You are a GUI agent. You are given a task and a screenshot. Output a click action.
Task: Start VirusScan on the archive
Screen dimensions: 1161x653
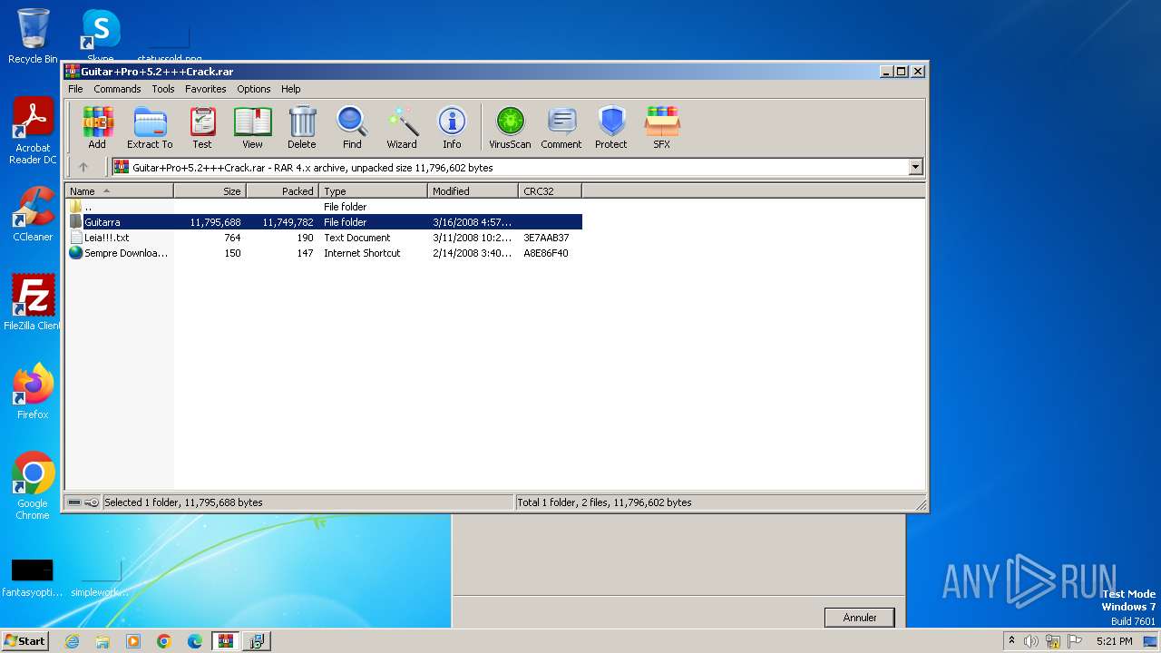[x=510, y=128]
